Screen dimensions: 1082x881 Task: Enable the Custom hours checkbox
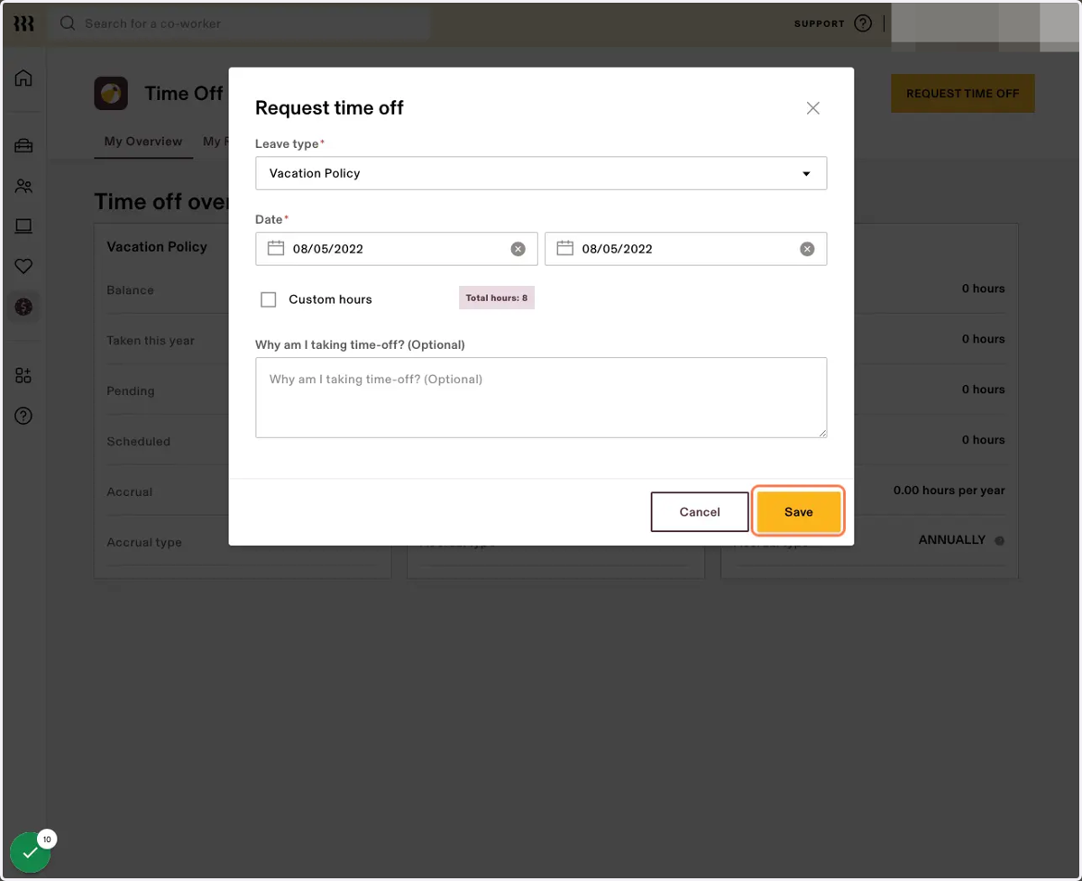coord(268,299)
